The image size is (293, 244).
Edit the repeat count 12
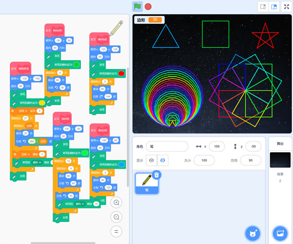(x=68, y=161)
